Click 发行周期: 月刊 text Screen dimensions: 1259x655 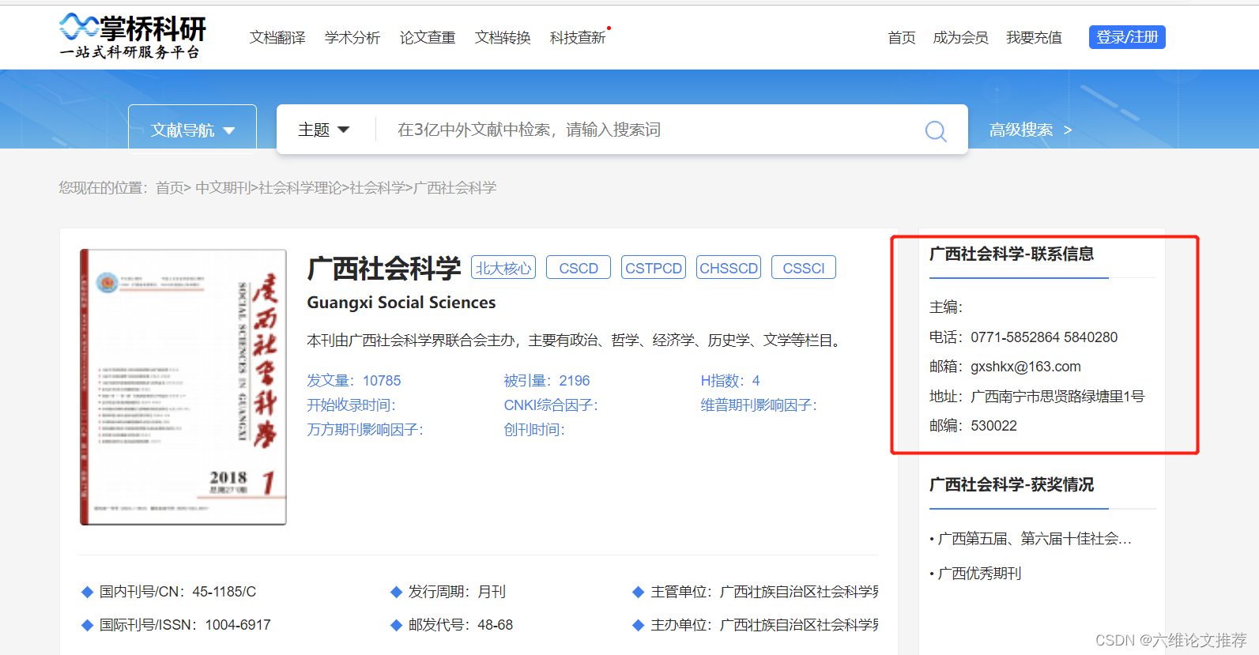tap(457, 592)
